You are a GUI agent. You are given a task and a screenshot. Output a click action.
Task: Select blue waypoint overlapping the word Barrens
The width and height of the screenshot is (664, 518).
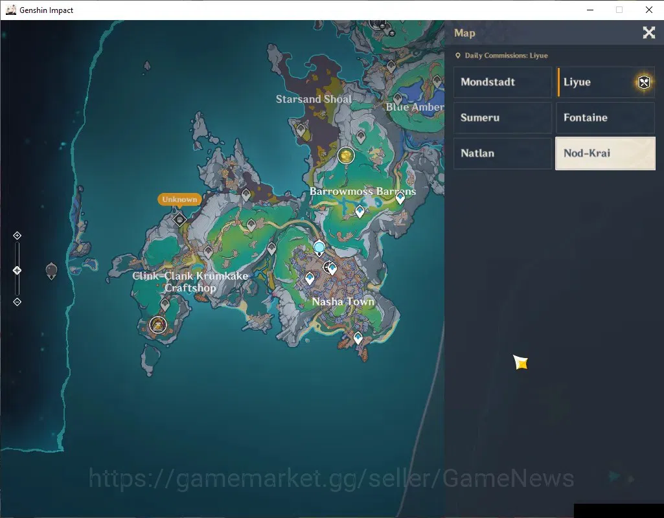coord(400,197)
